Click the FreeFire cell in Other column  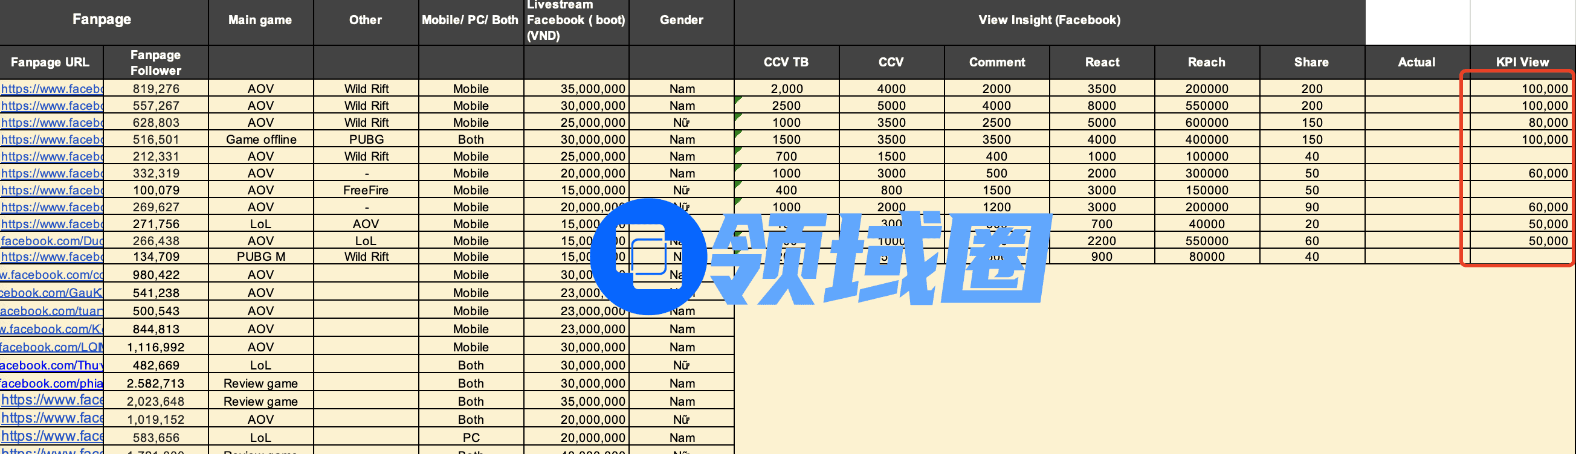click(x=366, y=190)
